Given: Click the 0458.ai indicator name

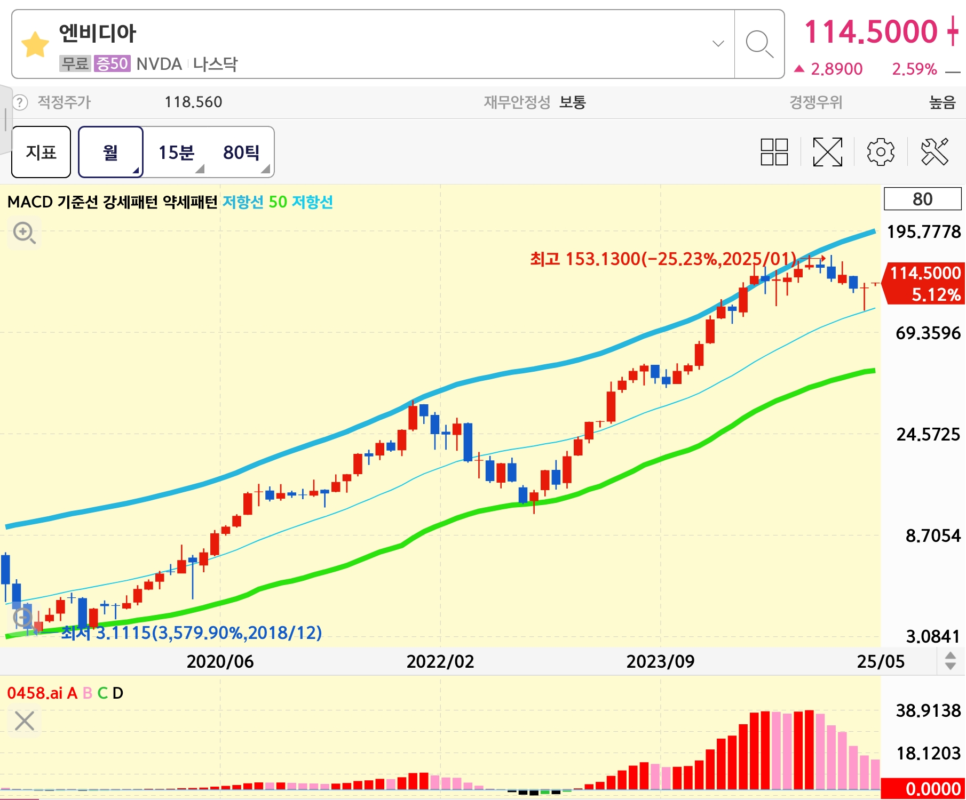Looking at the screenshot, I should pyautogui.click(x=35, y=693).
